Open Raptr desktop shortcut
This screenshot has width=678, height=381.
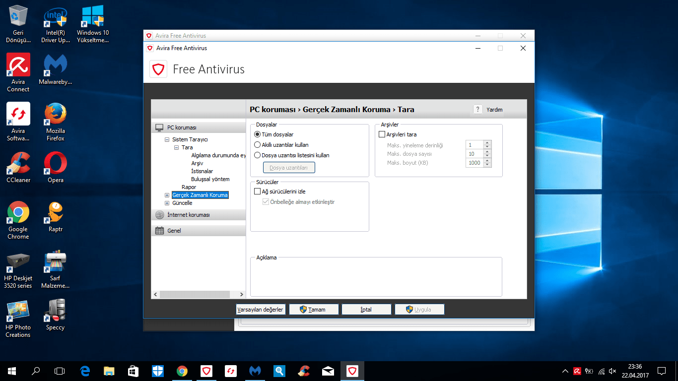(x=56, y=217)
